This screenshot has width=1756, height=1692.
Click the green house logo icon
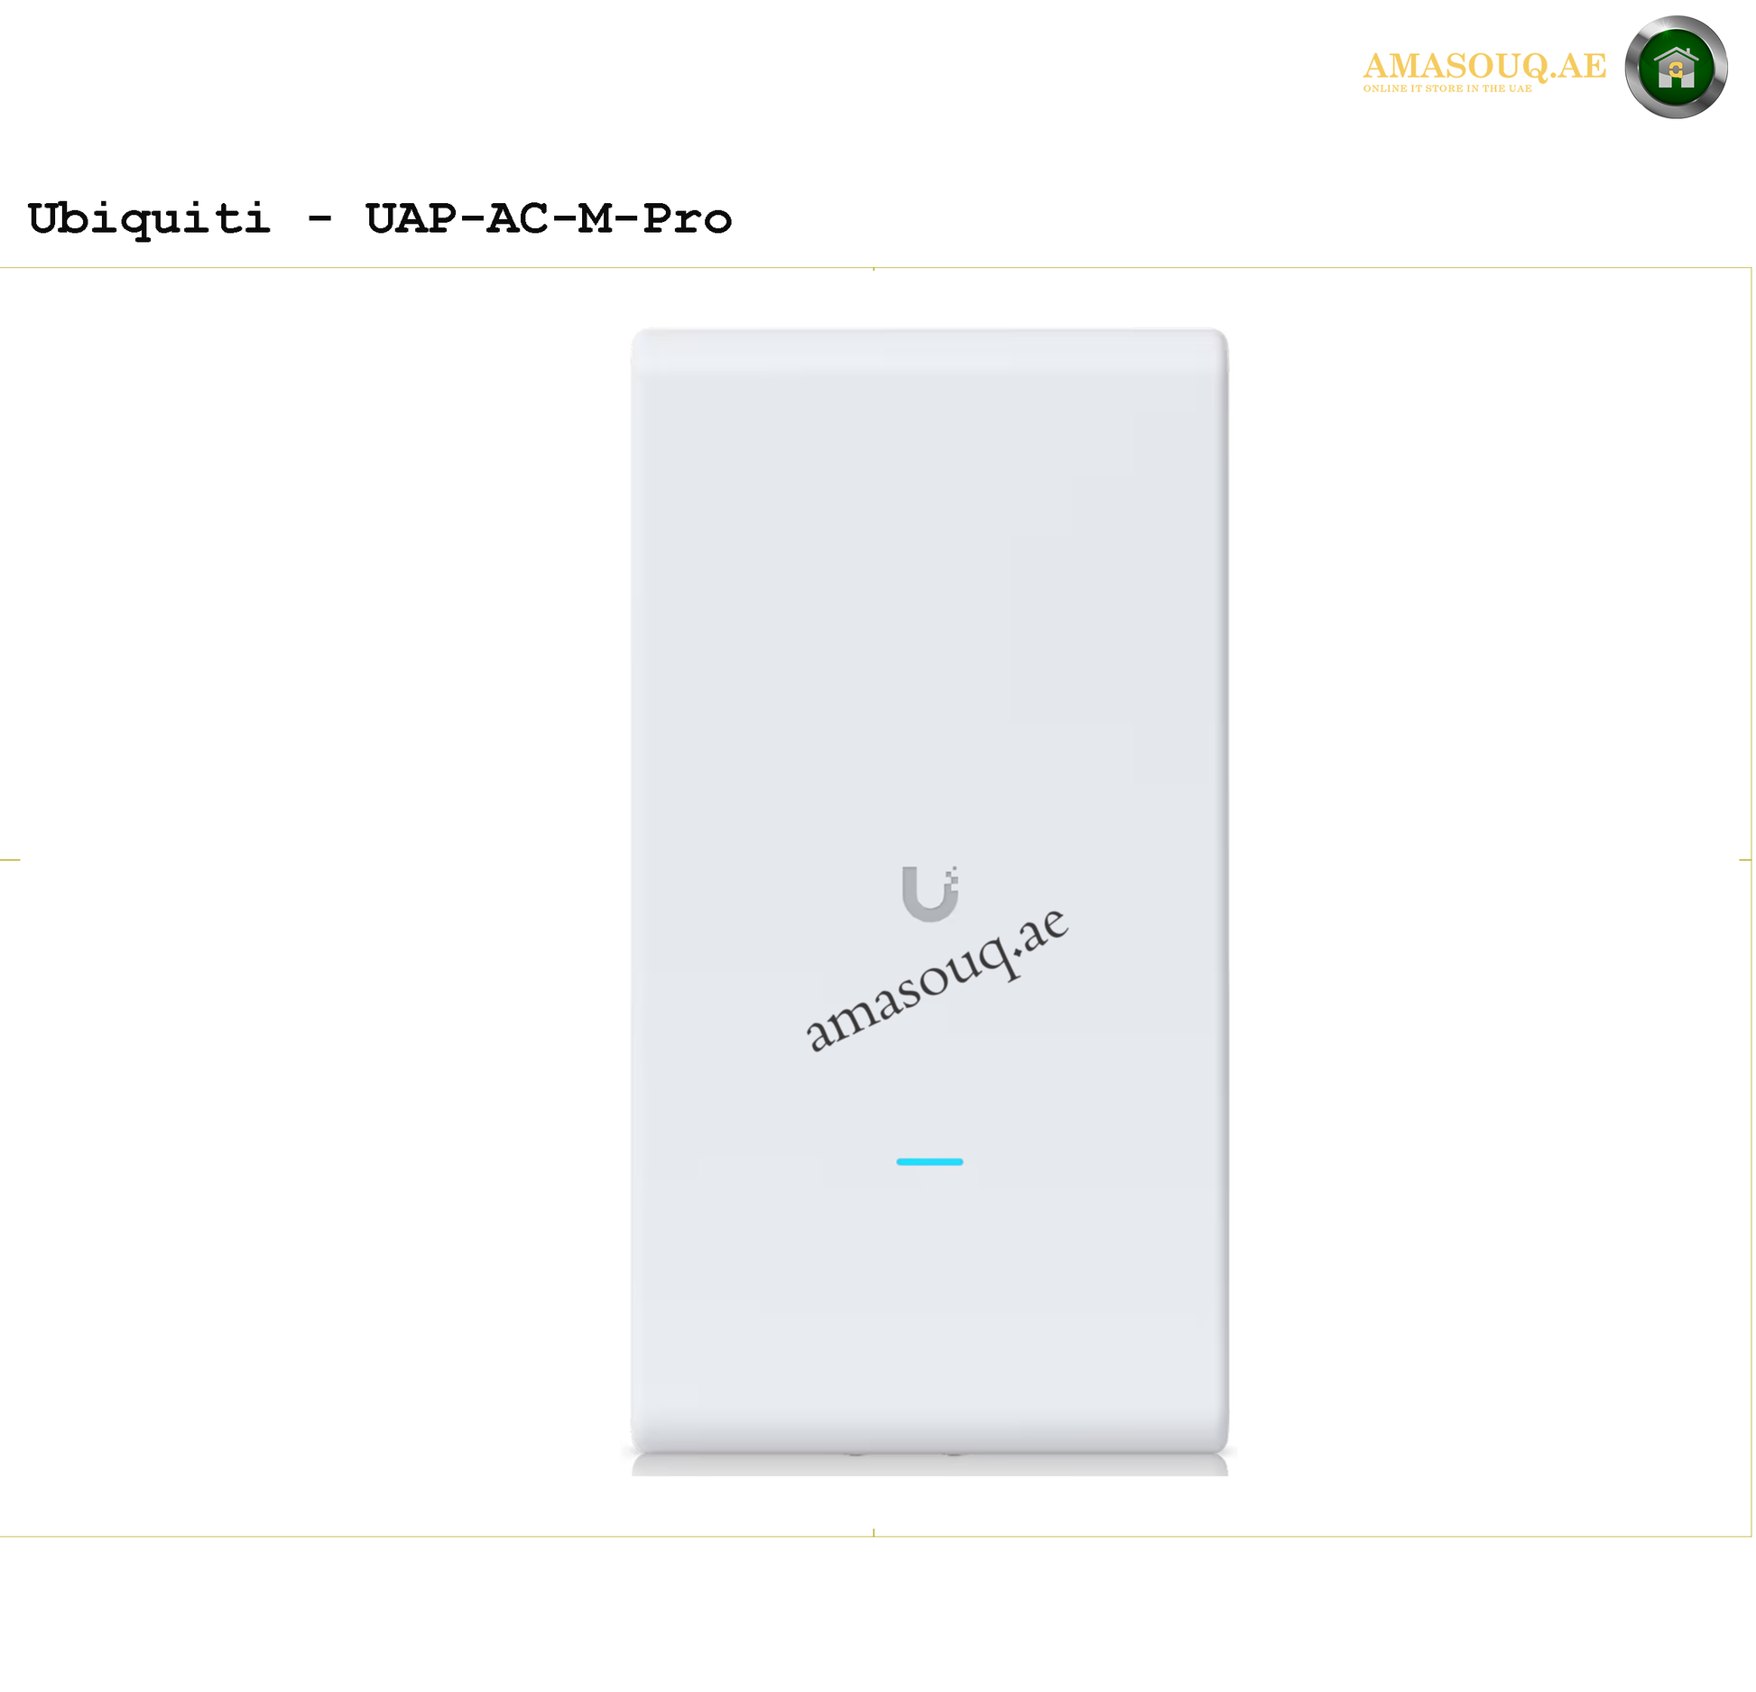(1676, 67)
